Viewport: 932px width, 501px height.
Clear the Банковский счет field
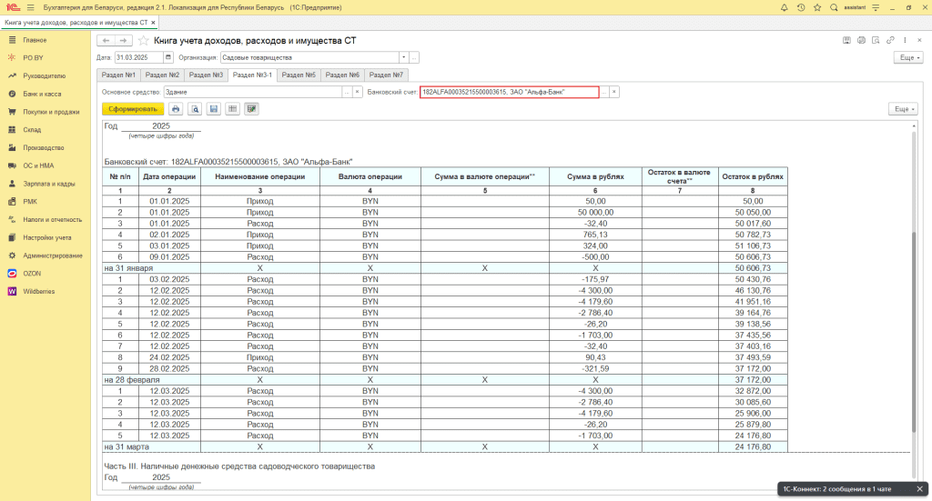point(614,92)
